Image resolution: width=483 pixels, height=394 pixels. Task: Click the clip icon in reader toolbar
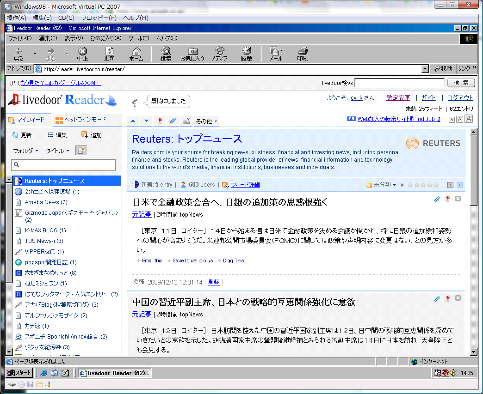(x=173, y=121)
